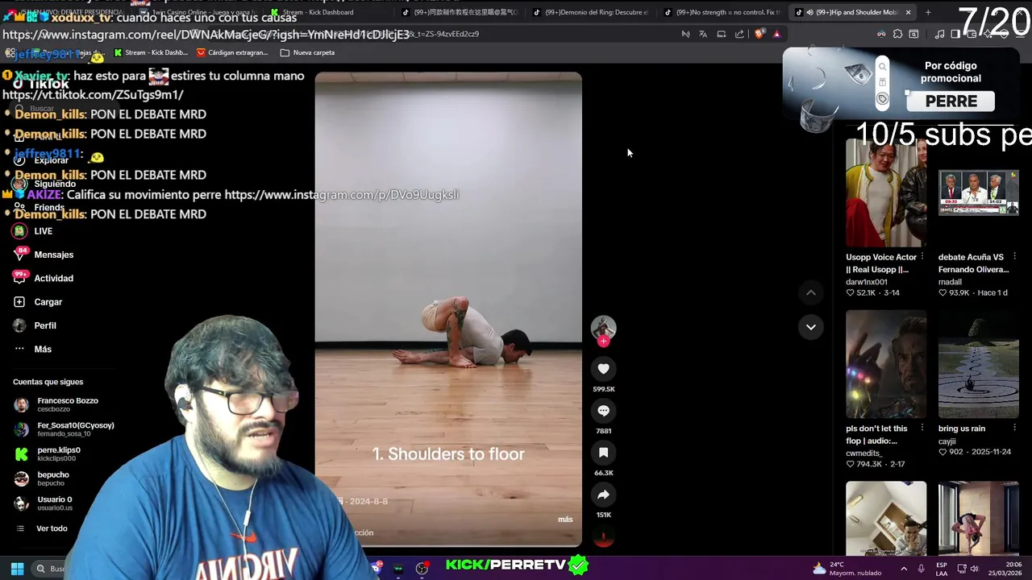Follow creator via red plus badge
This screenshot has width=1032, height=580.
point(603,341)
